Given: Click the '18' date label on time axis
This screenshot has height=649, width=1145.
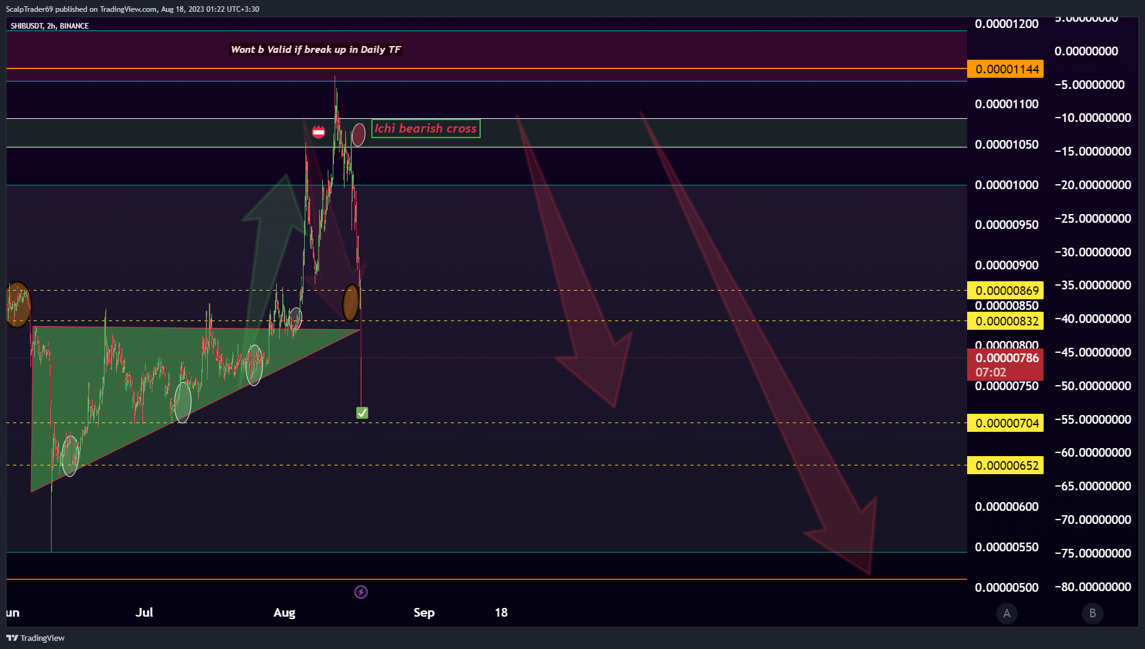Looking at the screenshot, I should [501, 612].
